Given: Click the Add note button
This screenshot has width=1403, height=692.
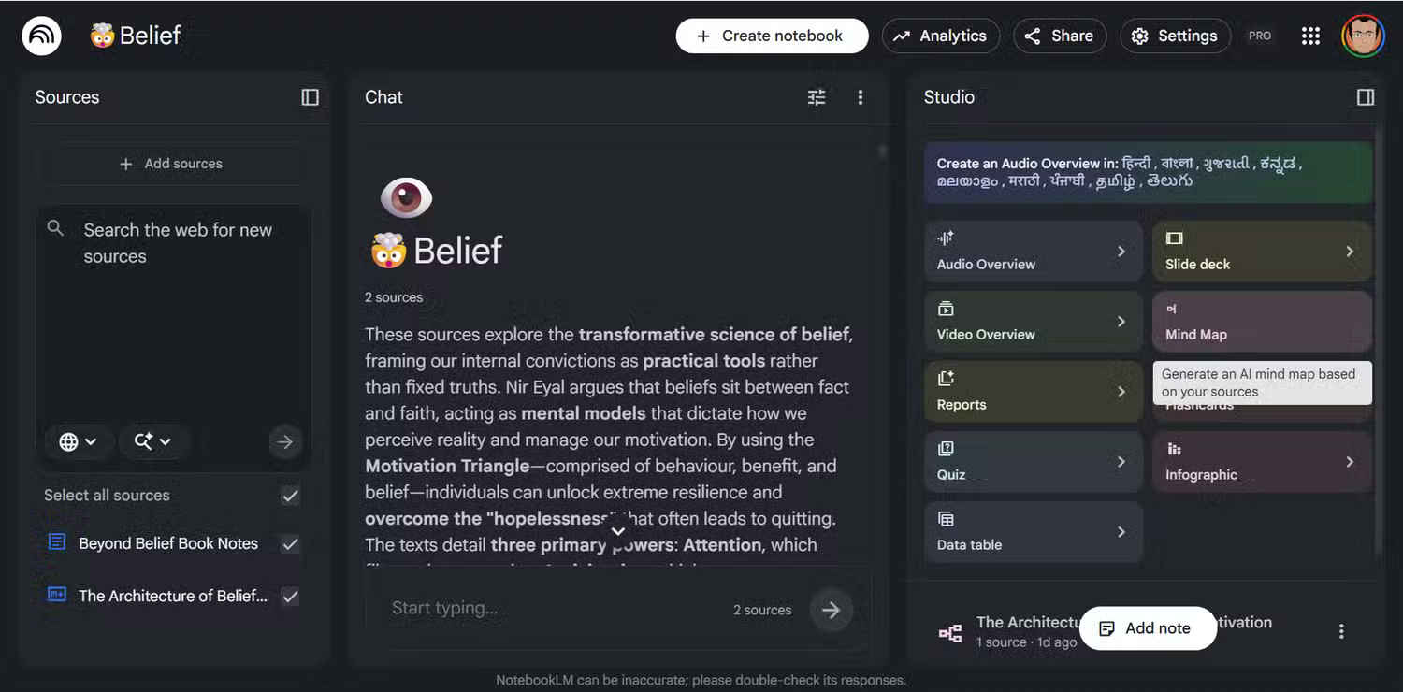Looking at the screenshot, I should click(x=1147, y=628).
